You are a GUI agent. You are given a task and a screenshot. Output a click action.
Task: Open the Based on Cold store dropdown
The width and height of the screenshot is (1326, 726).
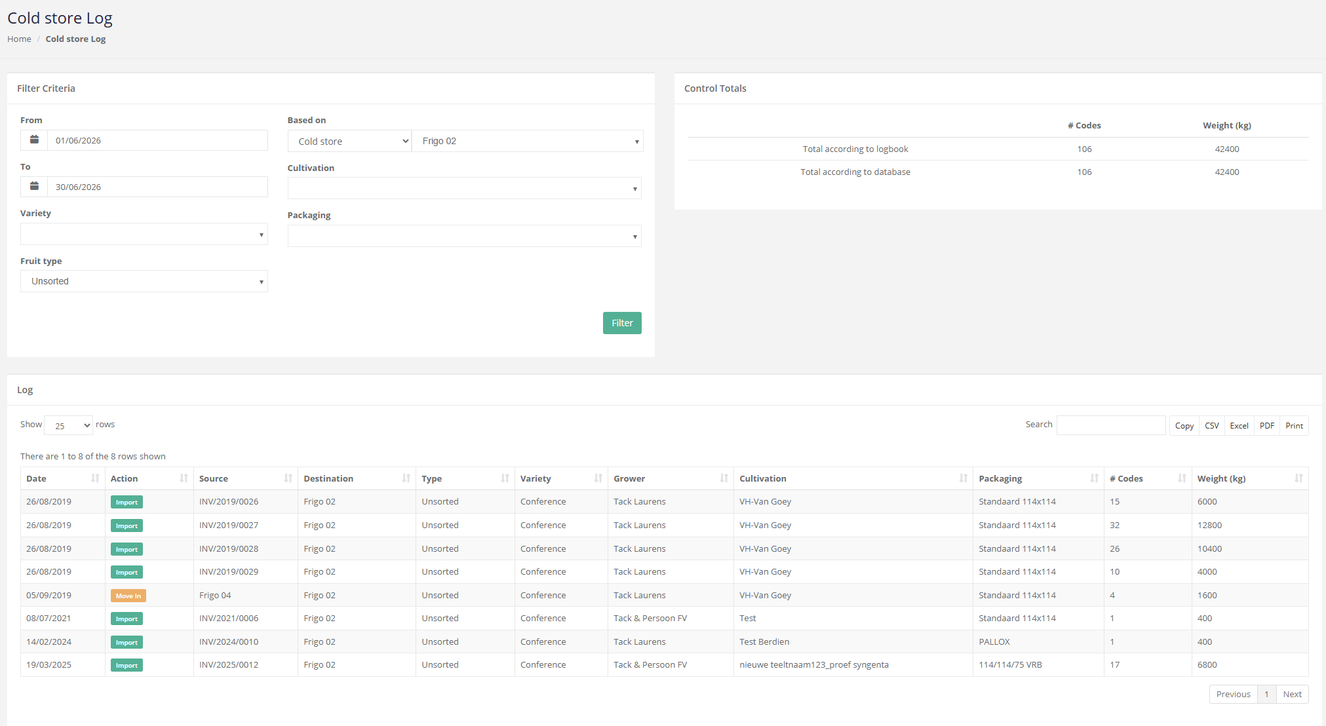pyautogui.click(x=349, y=141)
